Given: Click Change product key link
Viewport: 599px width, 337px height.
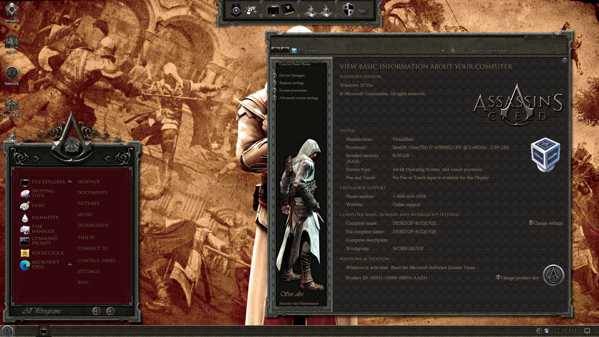Looking at the screenshot, I should coord(520,278).
